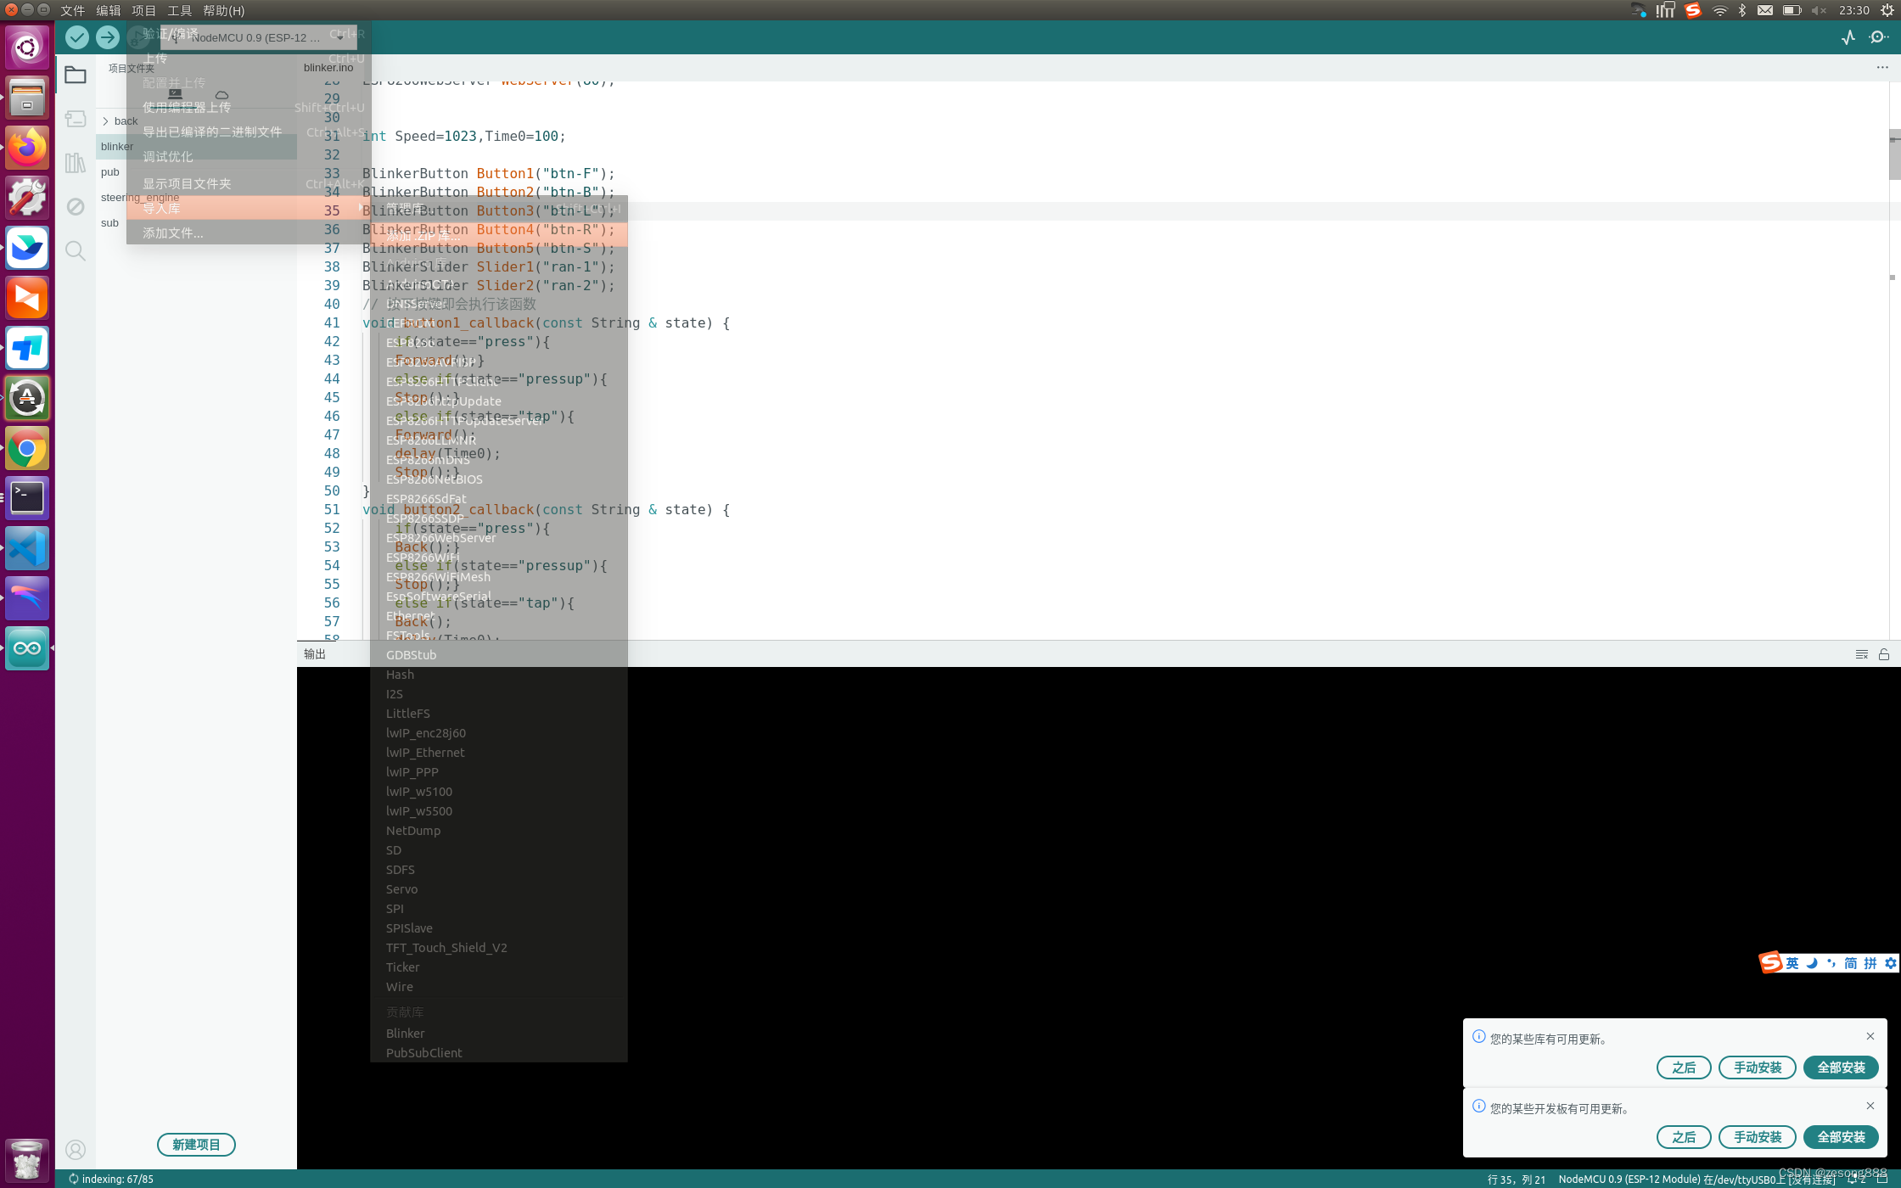Open the 文件 menu
This screenshot has height=1188, width=1901.
72,10
